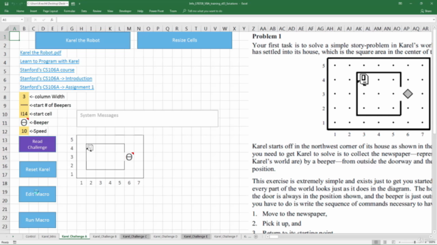The image size is (437, 245).
Task: Click the System Messages text box
Action: tap(147, 118)
